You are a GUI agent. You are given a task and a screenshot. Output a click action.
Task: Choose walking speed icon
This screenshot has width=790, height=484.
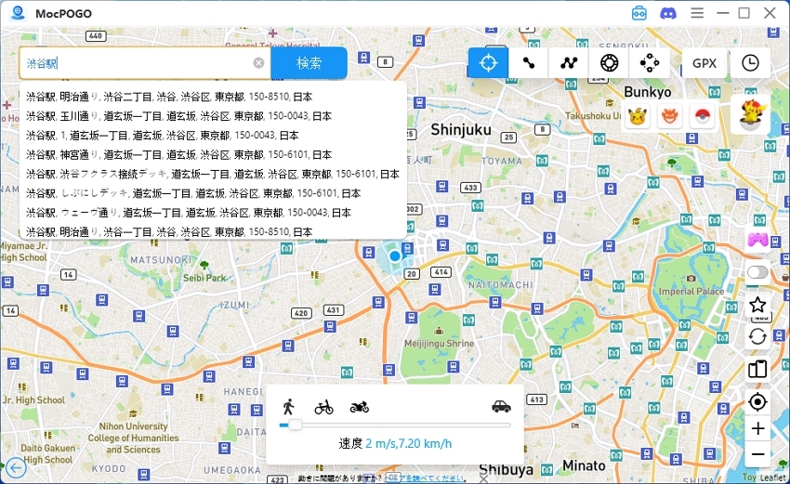point(288,407)
